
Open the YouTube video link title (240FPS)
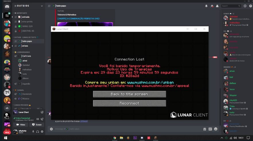(78, 19)
